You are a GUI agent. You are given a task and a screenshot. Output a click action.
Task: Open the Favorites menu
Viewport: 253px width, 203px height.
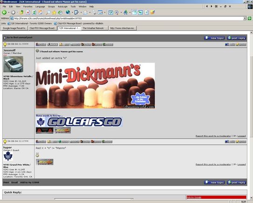click(x=28, y=7)
